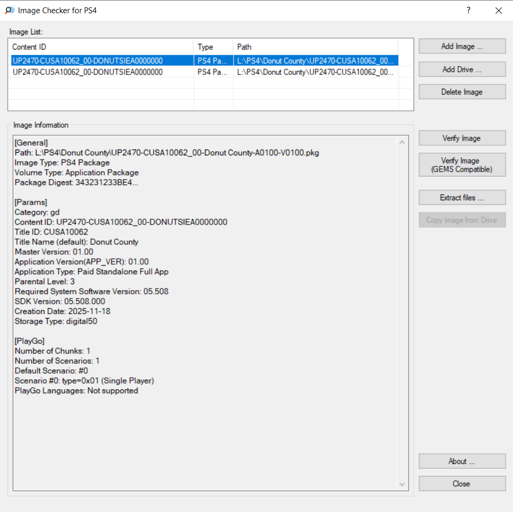Click the Type column header
Image resolution: width=513 pixels, height=512 pixels.
pyautogui.click(x=213, y=47)
